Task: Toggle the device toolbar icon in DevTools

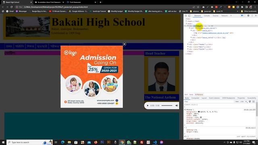Action: (189, 16)
